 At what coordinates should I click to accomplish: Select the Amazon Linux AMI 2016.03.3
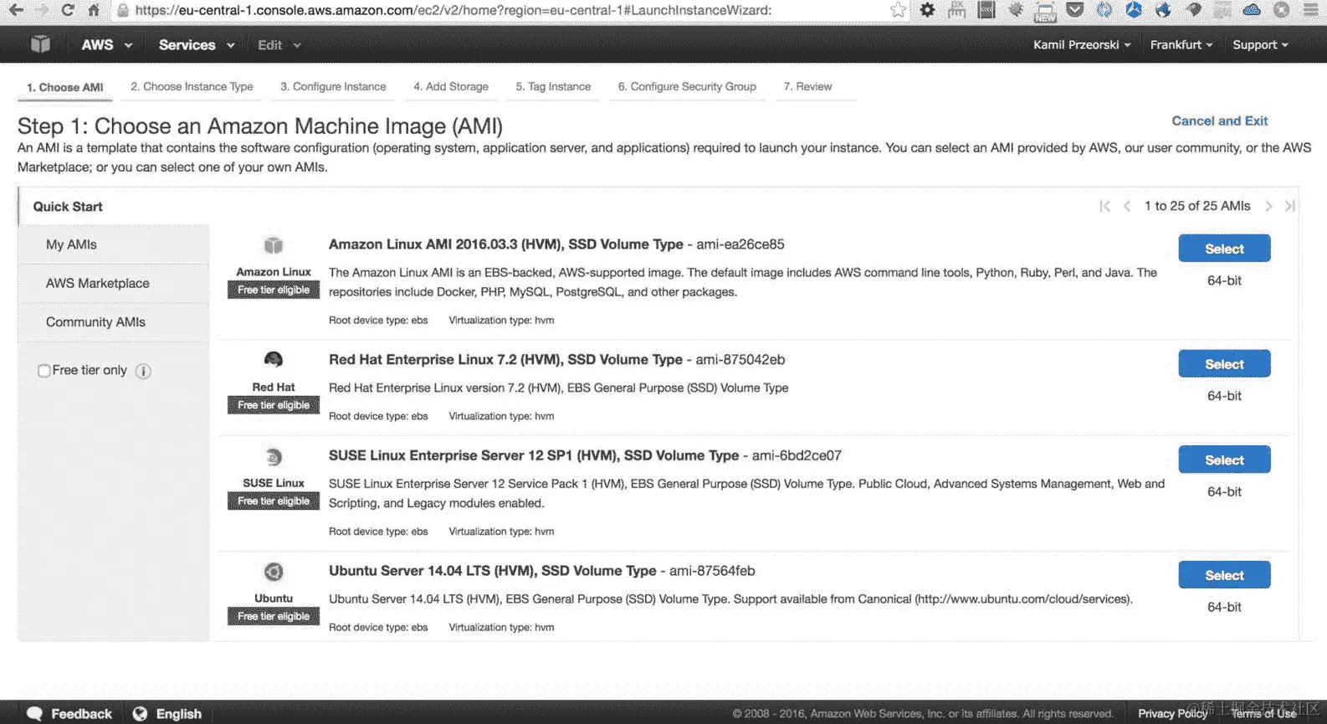pos(1224,249)
